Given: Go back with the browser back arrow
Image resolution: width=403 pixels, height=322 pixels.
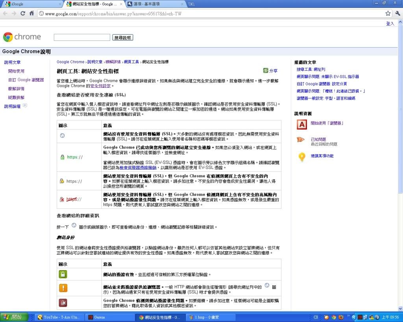Looking at the screenshot, I should pos(5,13).
